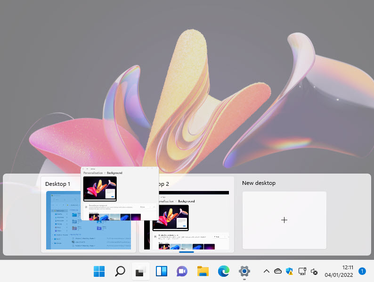The height and width of the screenshot is (282, 374).
Task: Launch Microsoft Teams Chat
Action: pyautogui.click(x=182, y=271)
